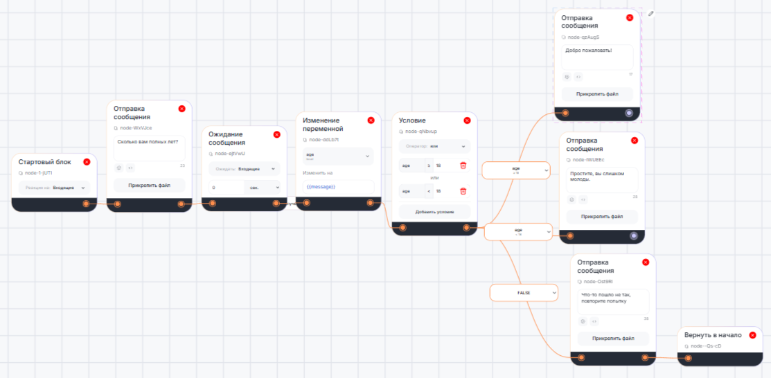Delete the Стартовый блок node
This screenshot has width=771, height=378.
tap(87, 162)
